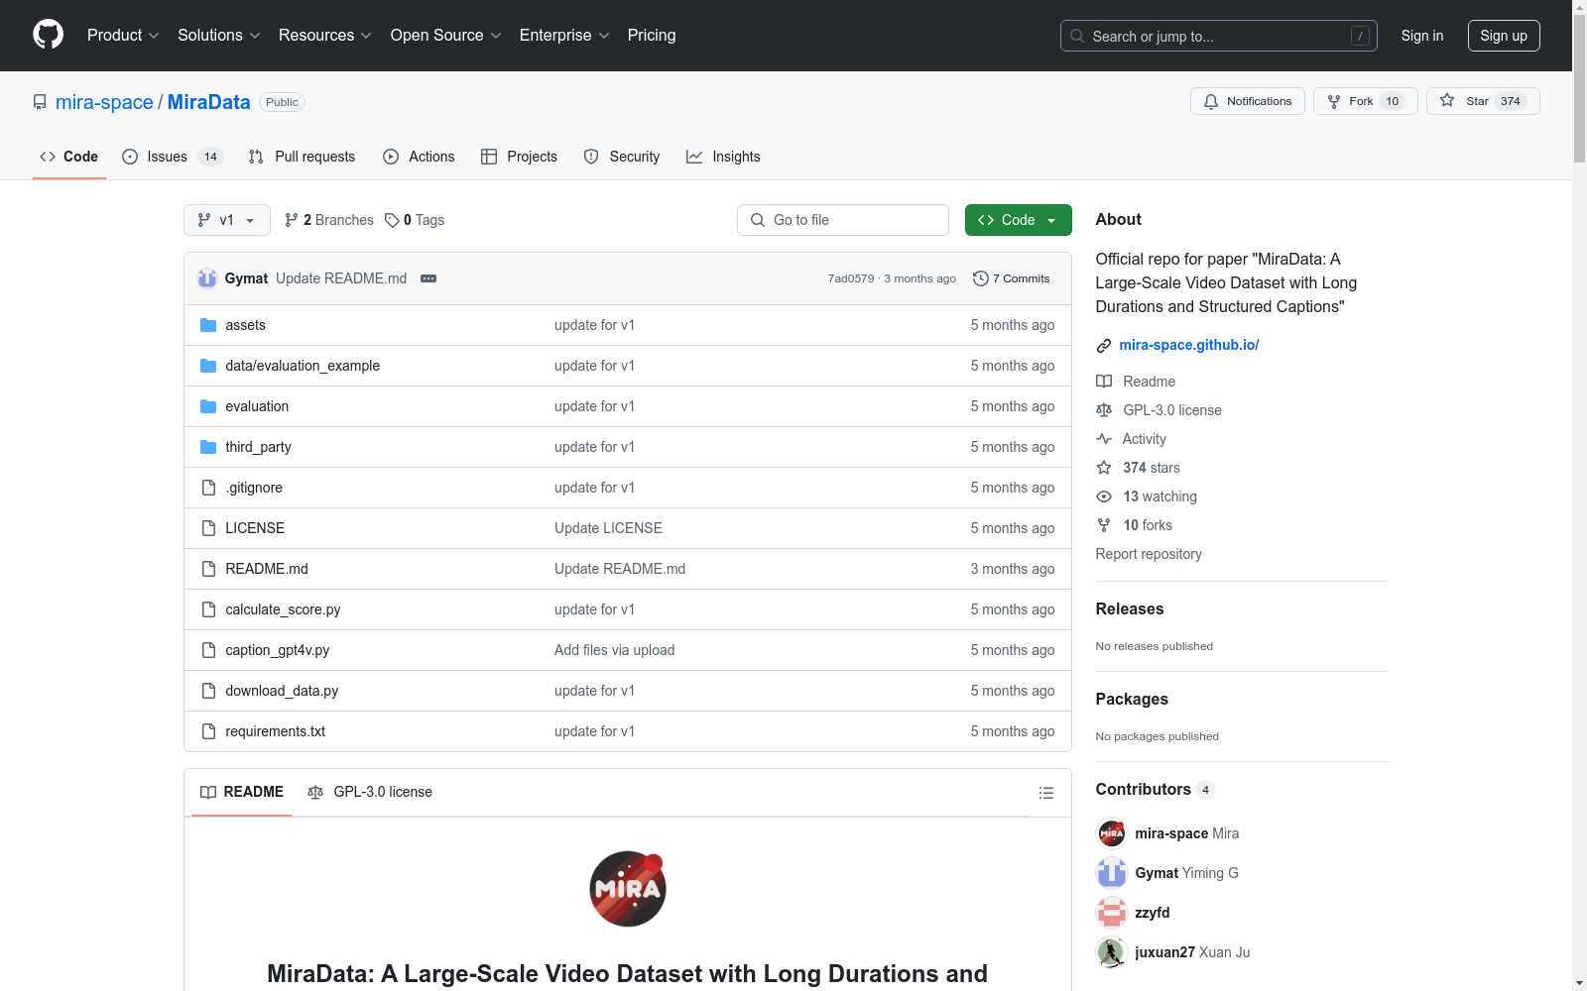Open the 7 Commits history link
Image resolution: width=1587 pixels, height=991 pixels.
[x=1012, y=278]
